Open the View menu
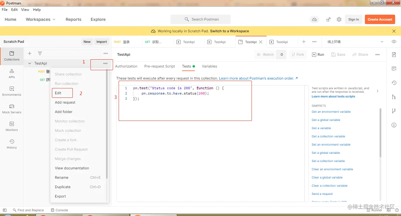Screen dimensions: 401x216 point(25,10)
